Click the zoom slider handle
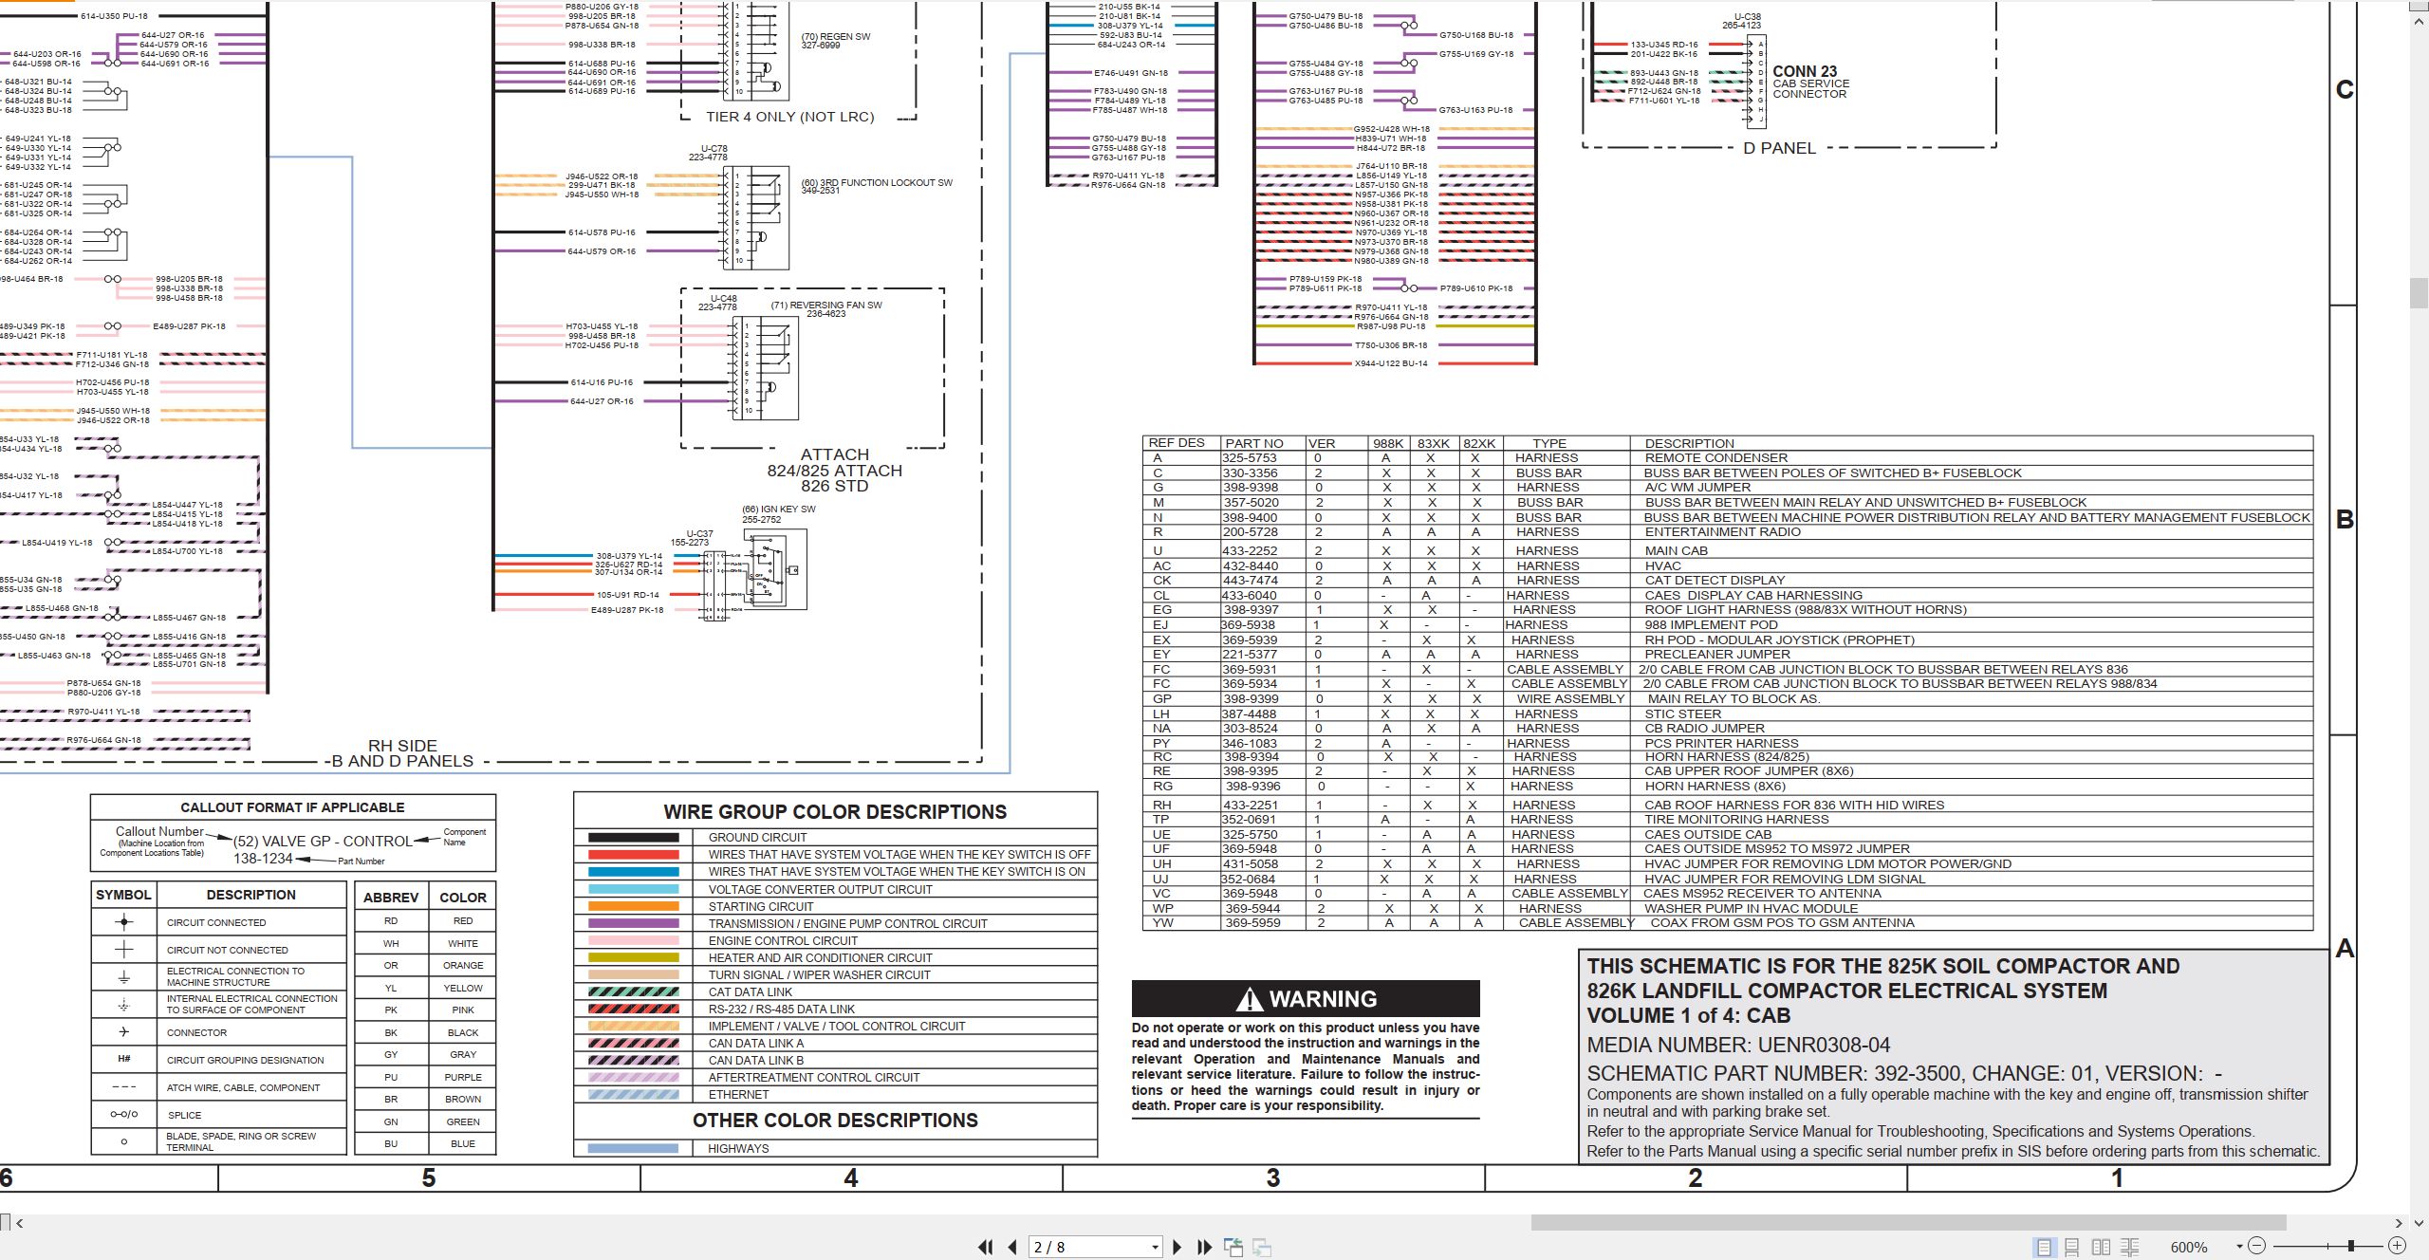Viewport: 2429px width, 1260px height. [x=2350, y=1246]
